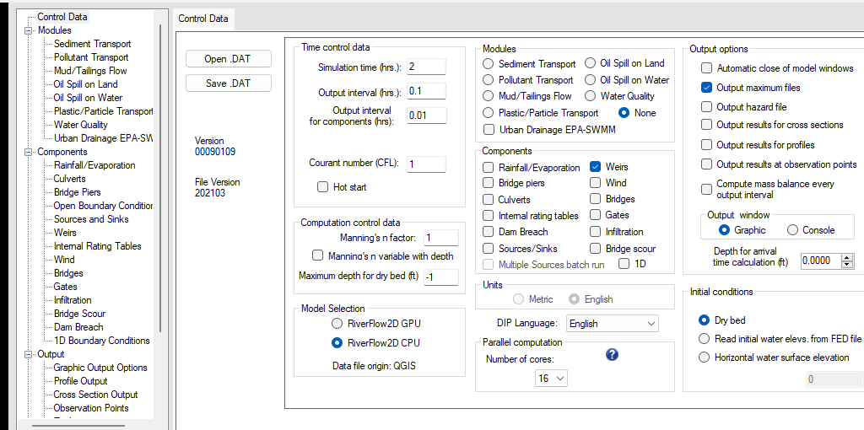Click the Manning's n factor field
This screenshot has height=430, width=864.
coord(440,238)
